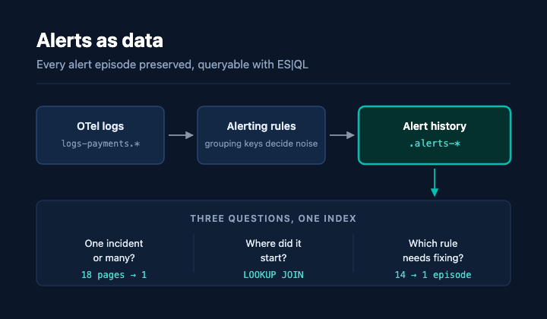Click the logs-payments.* index pattern text
This screenshot has width=547, height=319.
(x=100, y=144)
